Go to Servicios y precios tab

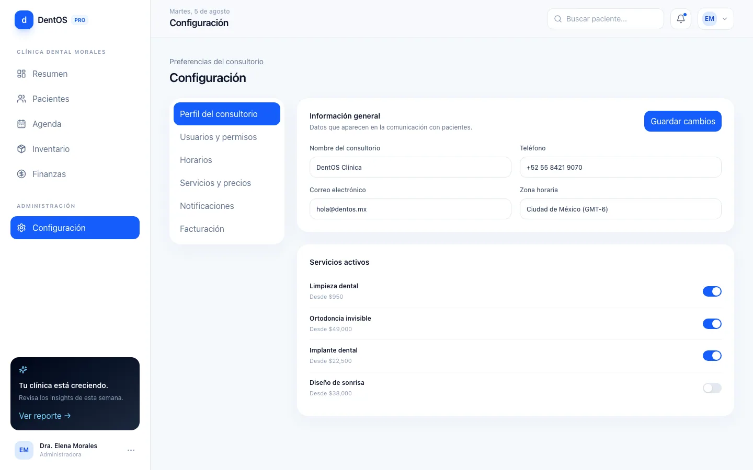[x=227, y=183]
